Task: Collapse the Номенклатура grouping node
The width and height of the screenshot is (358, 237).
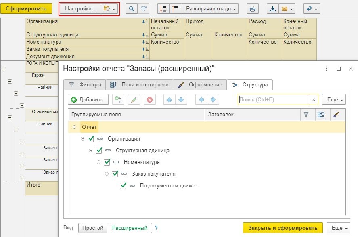Action: (x=98, y=162)
